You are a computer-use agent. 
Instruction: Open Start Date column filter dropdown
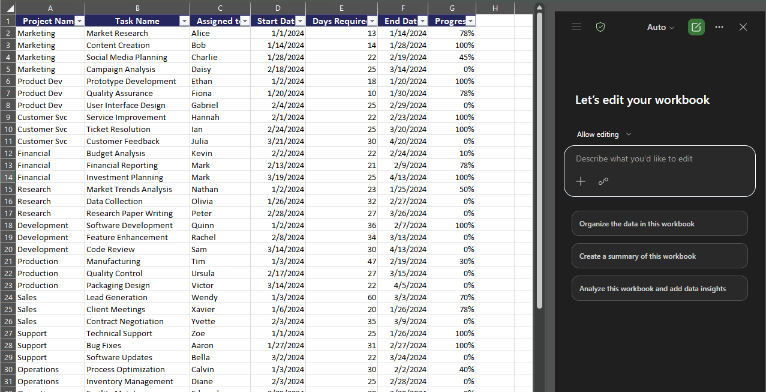tap(299, 21)
